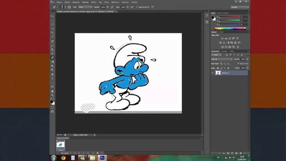Open Chrome from the taskbar
The image size is (286, 161).
tap(63, 158)
